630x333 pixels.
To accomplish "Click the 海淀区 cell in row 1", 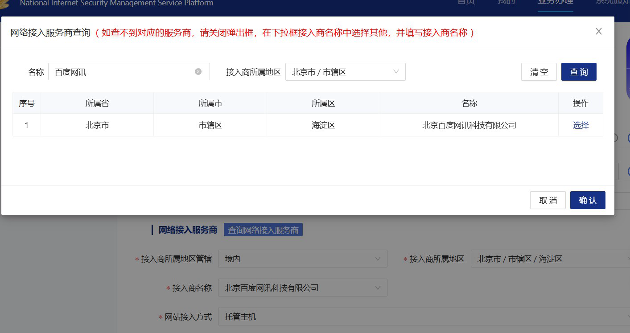I will point(323,125).
